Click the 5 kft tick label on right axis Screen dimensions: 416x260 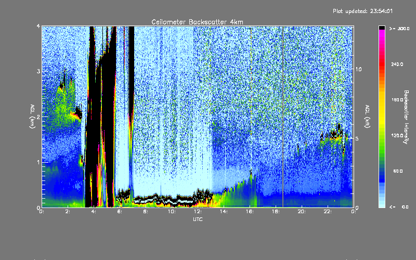coord(357,138)
